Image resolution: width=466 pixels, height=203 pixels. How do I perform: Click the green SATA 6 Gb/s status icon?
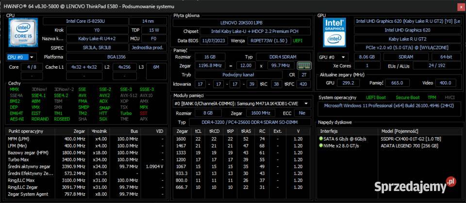[321, 139]
